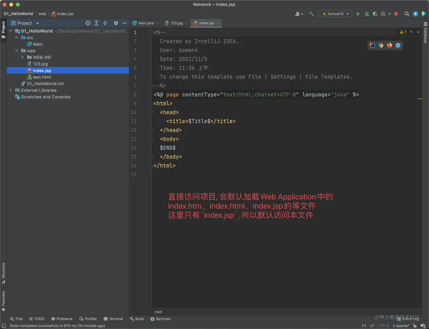Fold the html tag at line 9
The image size is (429, 329).
(x=151, y=103)
